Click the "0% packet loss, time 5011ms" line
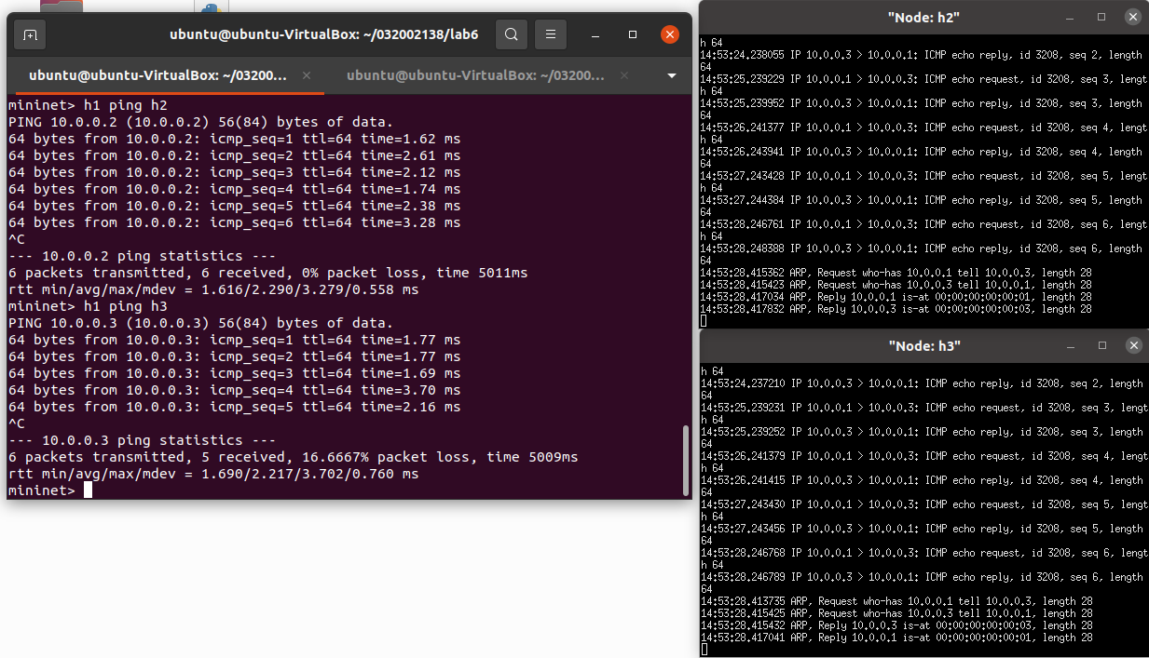This screenshot has height=658, width=1149. 268,273
